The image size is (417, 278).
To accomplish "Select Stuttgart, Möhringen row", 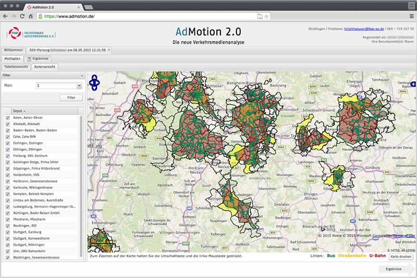I will click(42, 245).
